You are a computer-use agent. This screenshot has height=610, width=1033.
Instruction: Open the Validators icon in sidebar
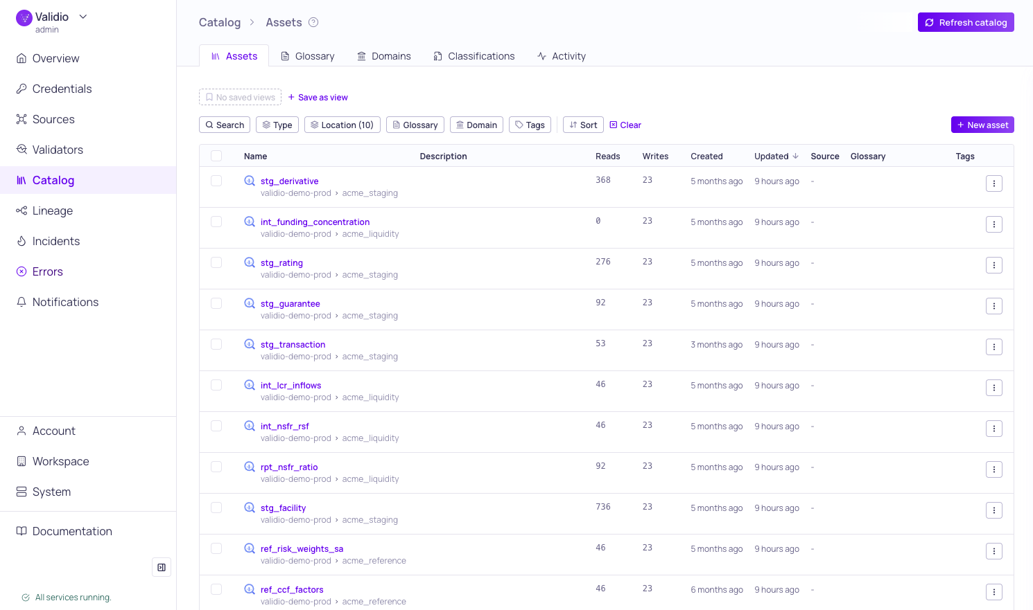point(21,150)
